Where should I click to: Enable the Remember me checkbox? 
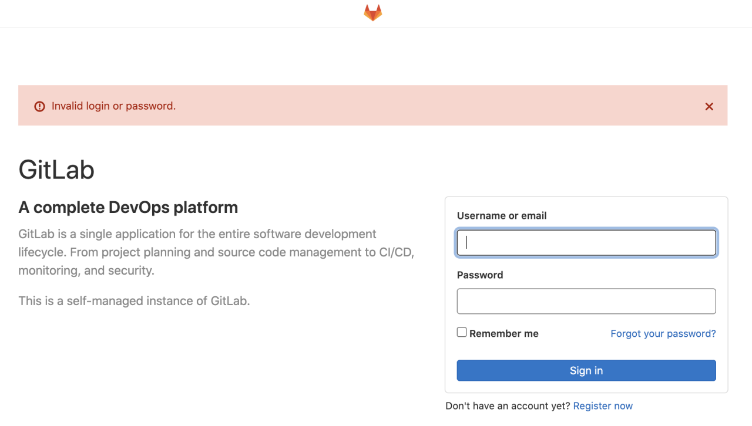point(462,333)
